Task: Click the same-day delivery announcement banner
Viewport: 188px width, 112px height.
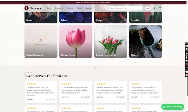Action: [x=93, y=3]
